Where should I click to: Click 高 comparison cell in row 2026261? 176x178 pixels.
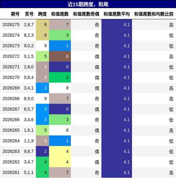coord(154,172)
